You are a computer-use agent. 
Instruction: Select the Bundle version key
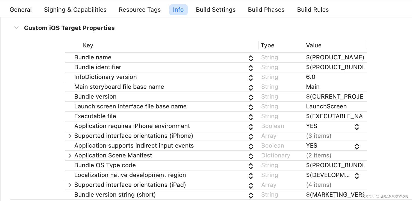[x=95, y=97]
